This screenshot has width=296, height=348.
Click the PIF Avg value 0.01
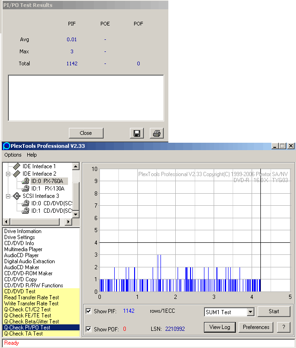[x=72, y=39]
